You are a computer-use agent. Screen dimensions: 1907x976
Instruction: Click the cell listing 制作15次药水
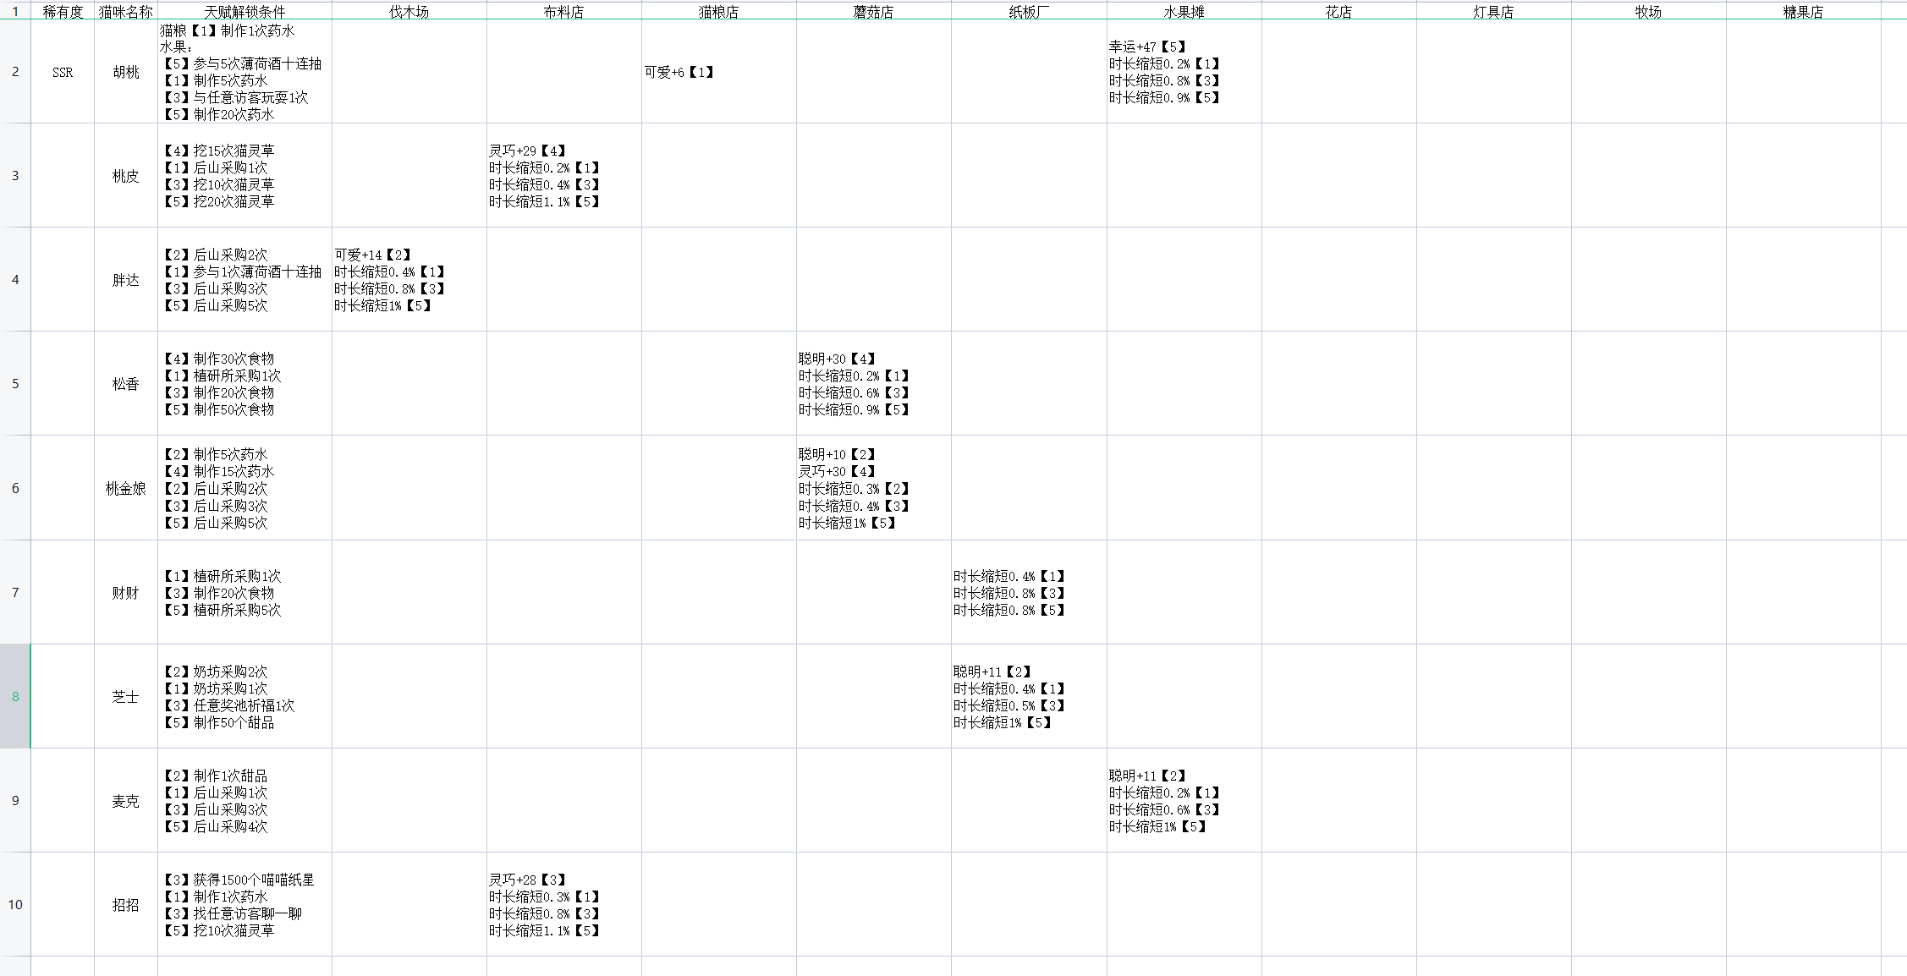pos(245,488)
